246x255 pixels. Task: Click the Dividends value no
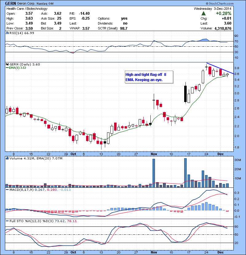pyautogui.click(x=125, y=23)
